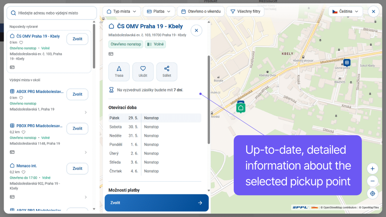386x217 pixels.
Task: Center map on my location
Action: pyautogui.click(x=372, y=194)
